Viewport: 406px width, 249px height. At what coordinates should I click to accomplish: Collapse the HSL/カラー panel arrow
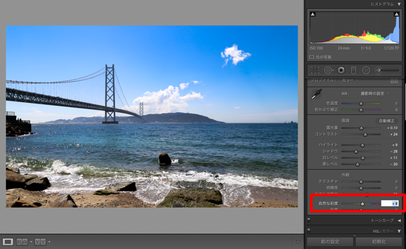[399, 231]
